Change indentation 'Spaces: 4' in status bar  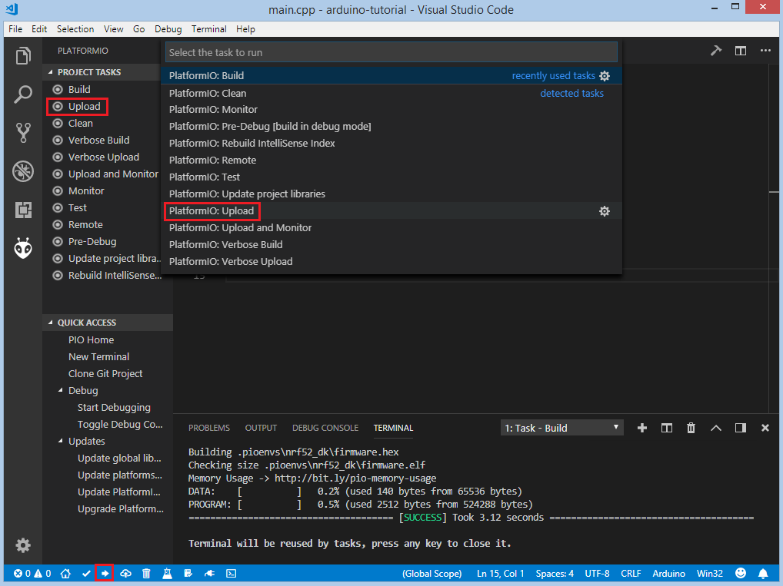pyautogui.click(x=555, y=574)
